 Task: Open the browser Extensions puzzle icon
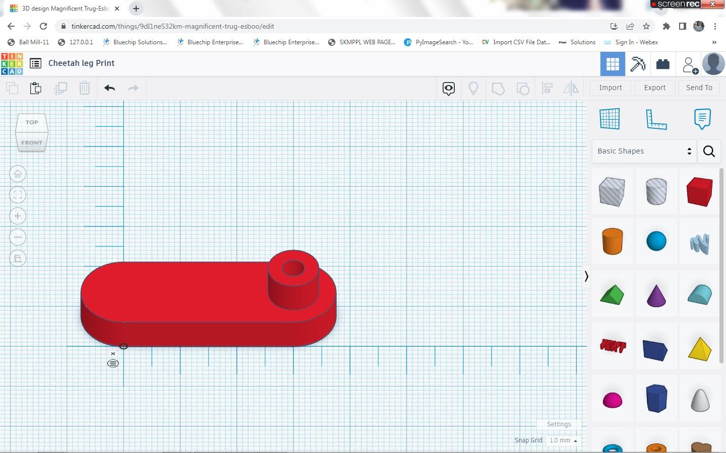(x=667, y=26)
